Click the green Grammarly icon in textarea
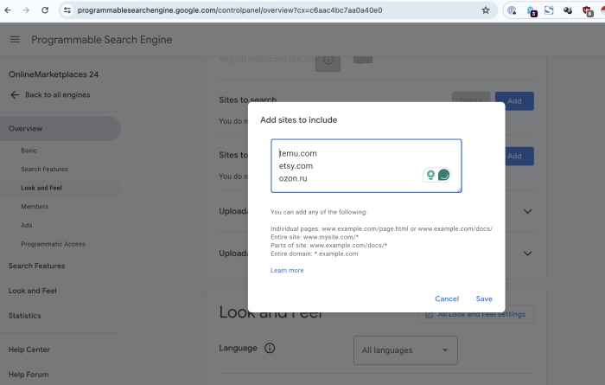This screenshot has height=385, width=605. coord(443,175)
